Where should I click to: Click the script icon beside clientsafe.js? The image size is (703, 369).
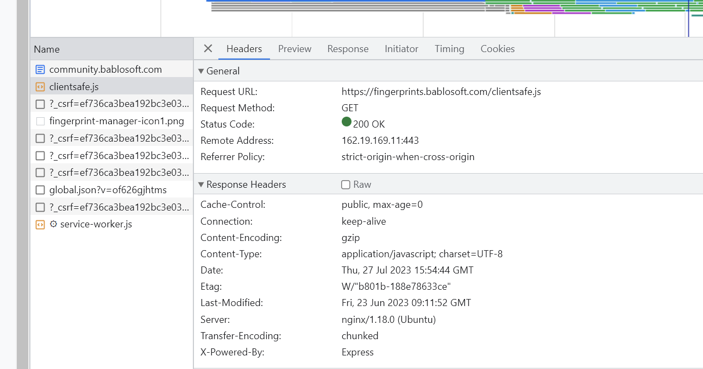[x=40, y=87]
